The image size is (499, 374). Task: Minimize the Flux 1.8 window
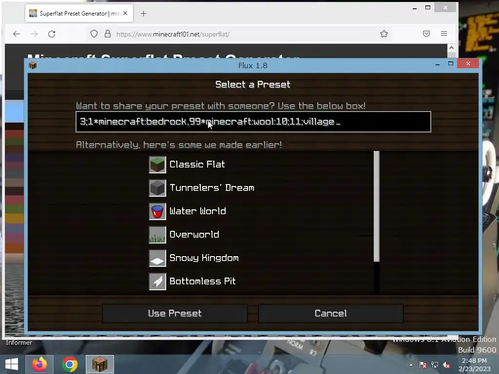(438, 64)
